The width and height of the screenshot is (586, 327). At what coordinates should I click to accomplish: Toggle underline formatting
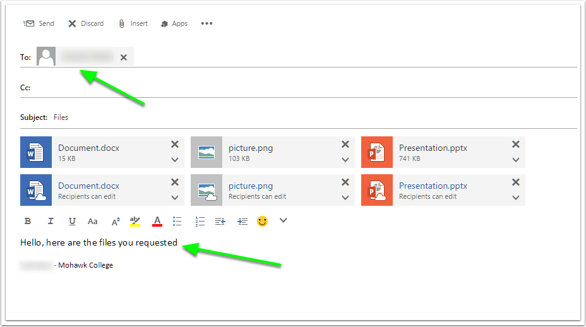[72, 222]
